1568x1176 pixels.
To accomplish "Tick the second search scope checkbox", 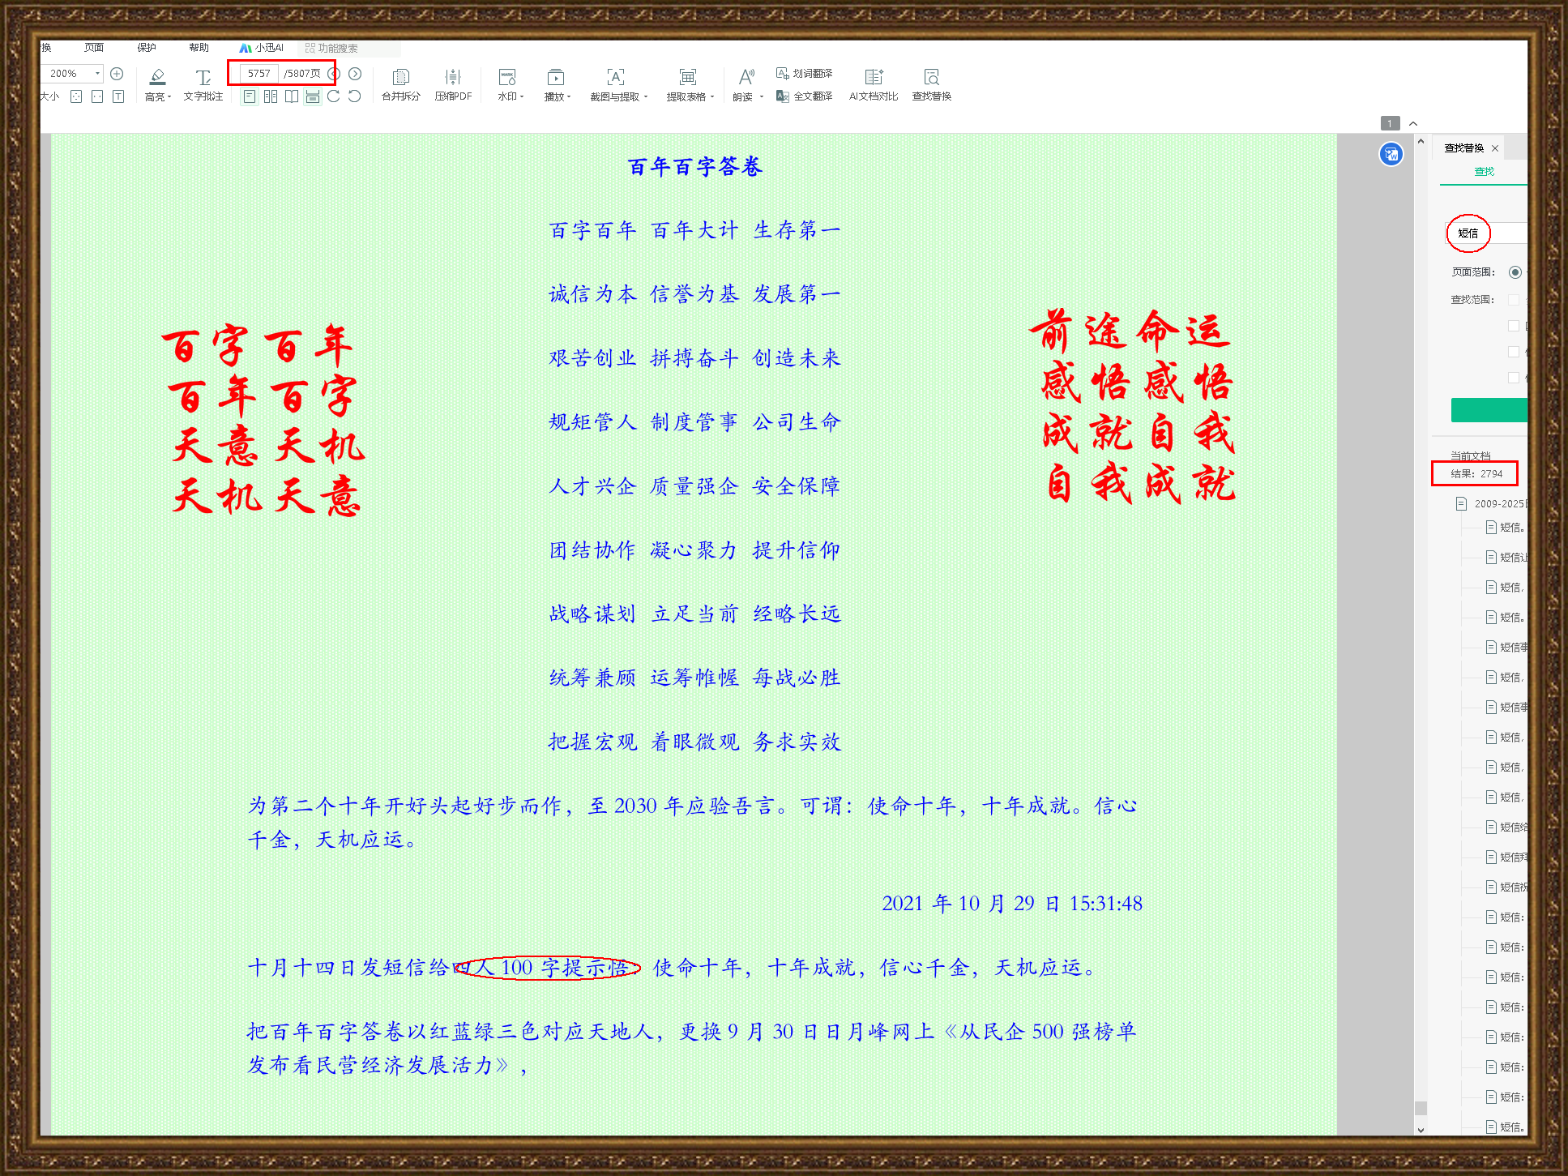I will point(1513,326).
